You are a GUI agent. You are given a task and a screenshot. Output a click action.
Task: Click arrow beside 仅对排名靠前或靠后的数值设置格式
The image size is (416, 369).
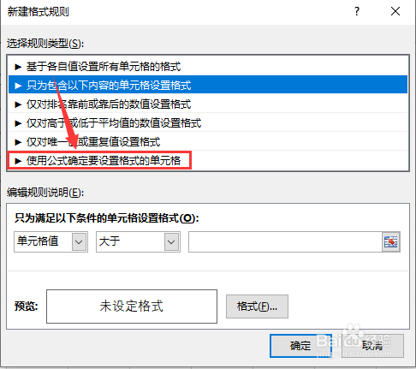coord(18,104)
